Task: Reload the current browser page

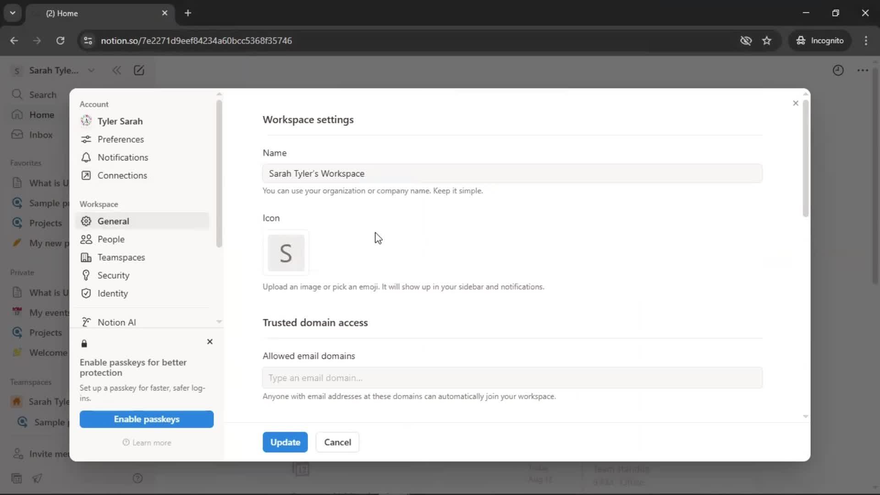Action: (60, 41)
